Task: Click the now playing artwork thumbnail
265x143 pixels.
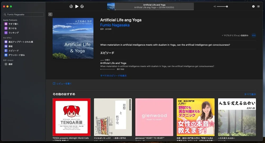Action: (111, 6)
